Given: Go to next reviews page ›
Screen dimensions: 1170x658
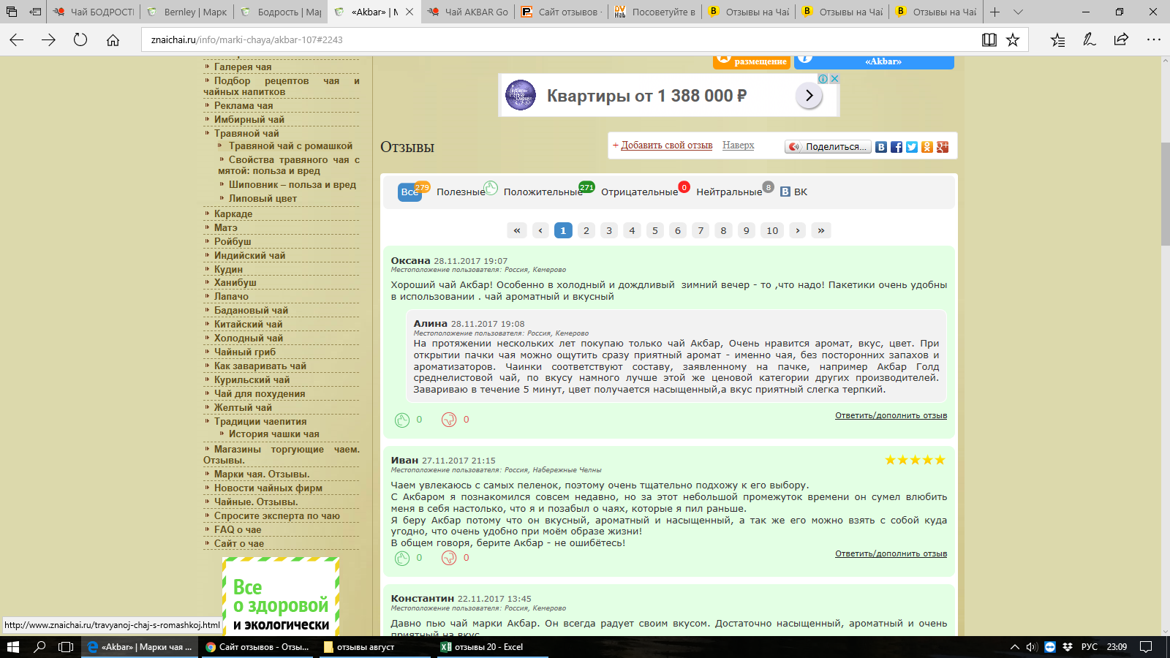Looking at the screenshot, I should pos(798,230).
